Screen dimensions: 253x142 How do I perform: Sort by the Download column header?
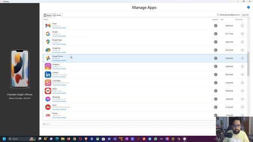click(239, 19)
